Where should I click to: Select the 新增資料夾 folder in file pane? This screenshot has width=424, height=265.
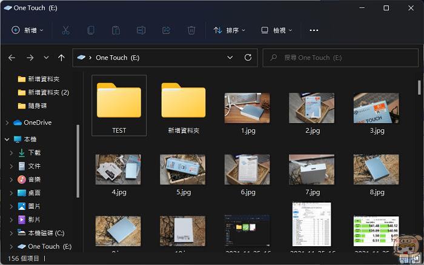pyautogui.click(x=184, y=100)
